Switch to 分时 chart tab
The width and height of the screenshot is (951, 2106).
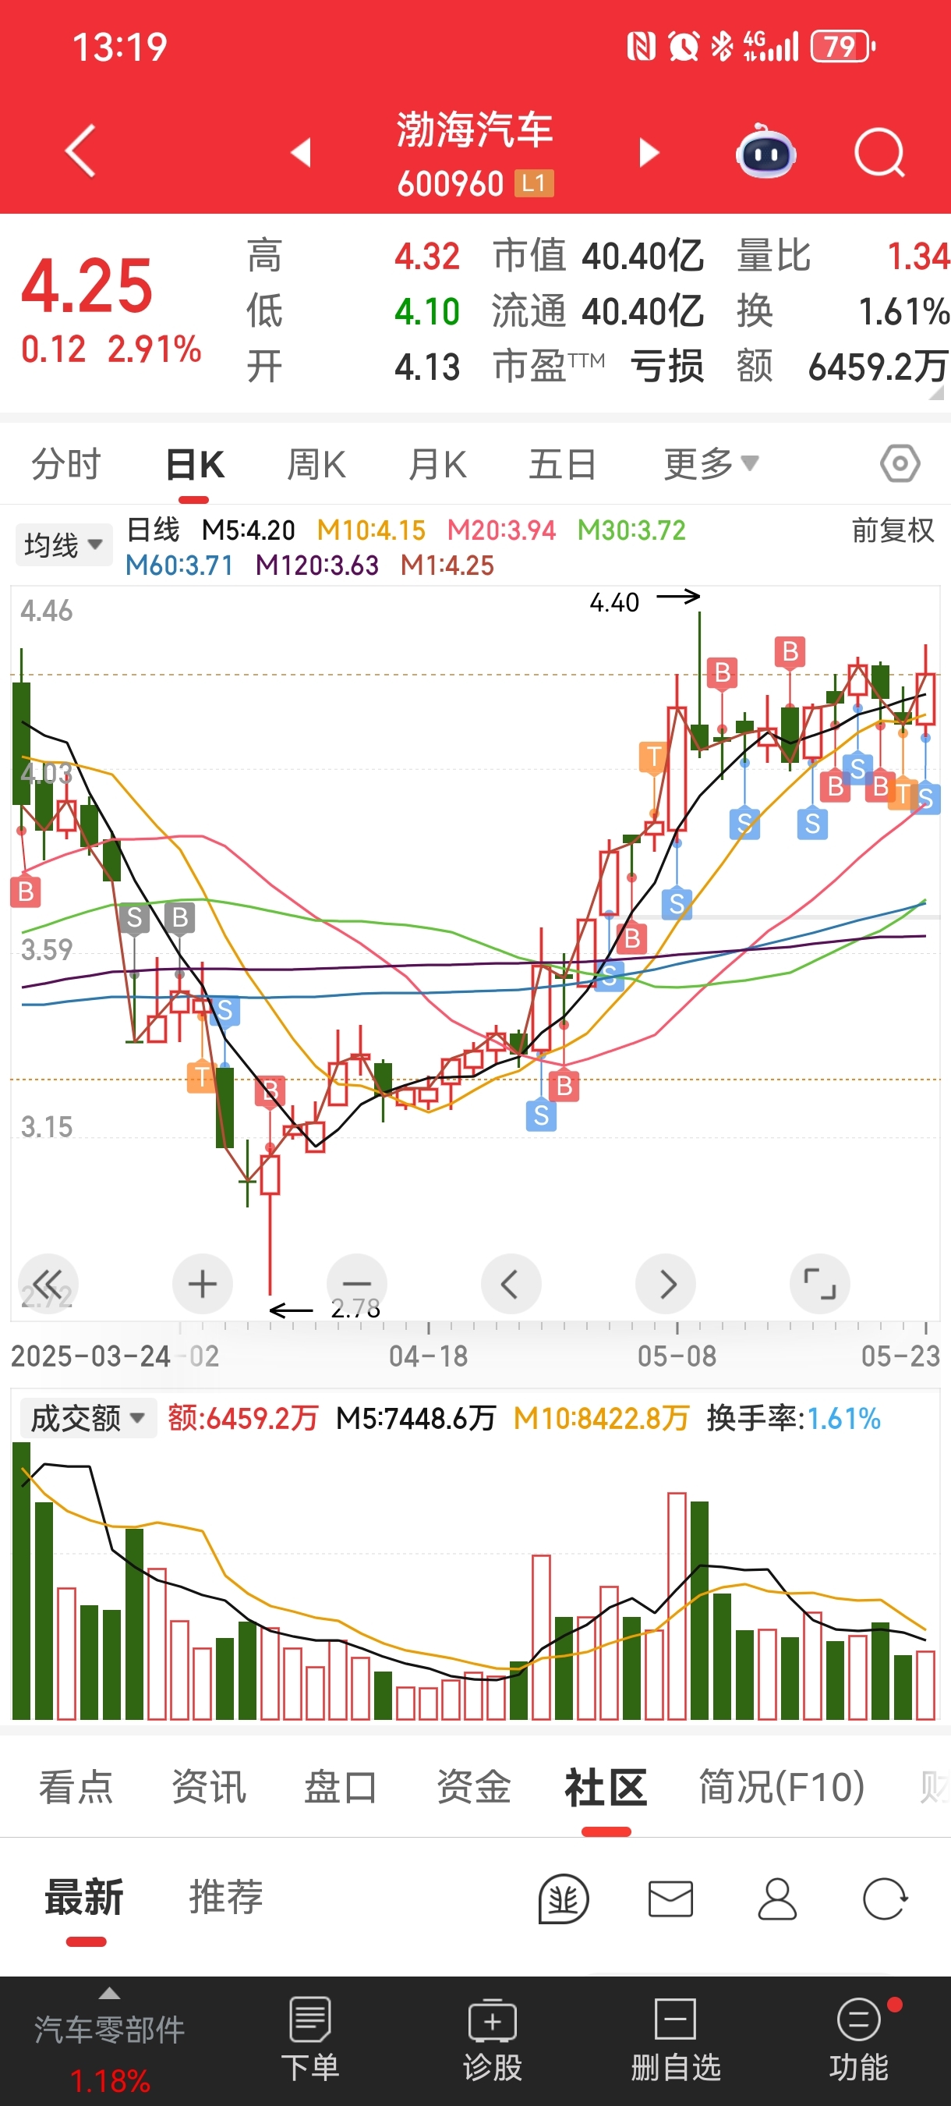coord(65,463)
